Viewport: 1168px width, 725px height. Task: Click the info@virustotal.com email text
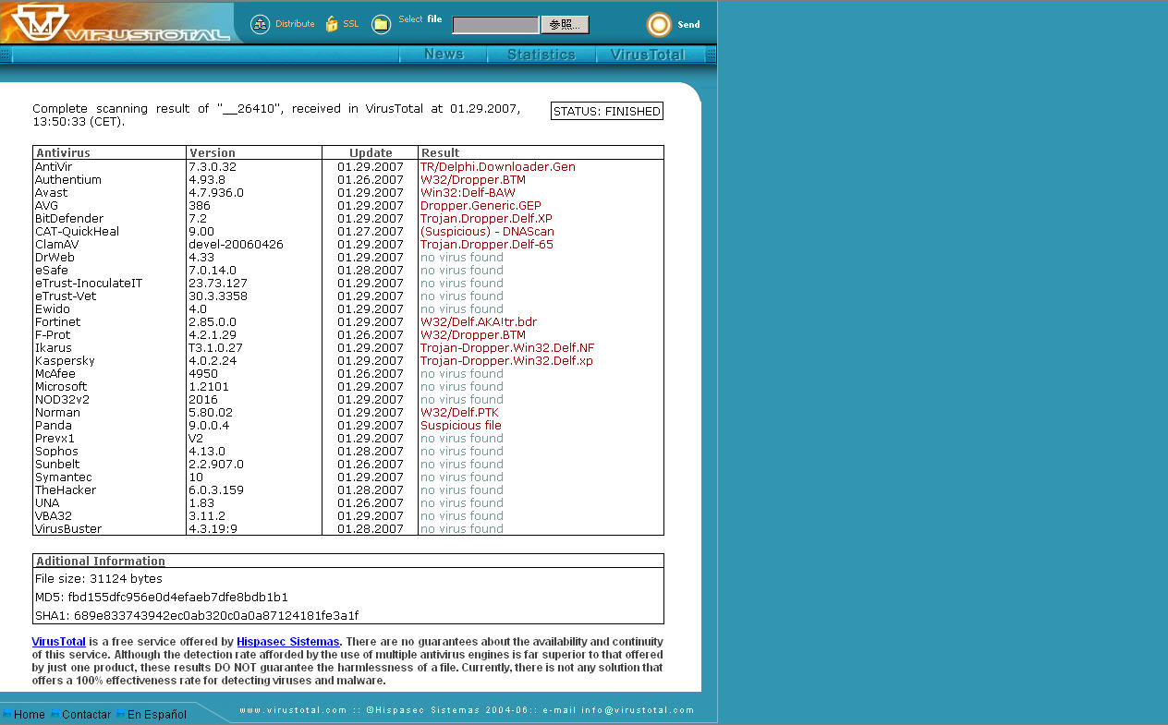(637, 710)
